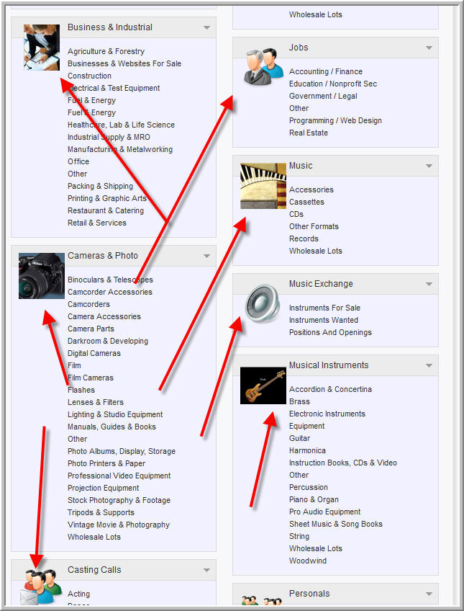Open the Musical Instruments heading
Image resolution: width=464 pixels, height=611 pixels.
[329, 365]
